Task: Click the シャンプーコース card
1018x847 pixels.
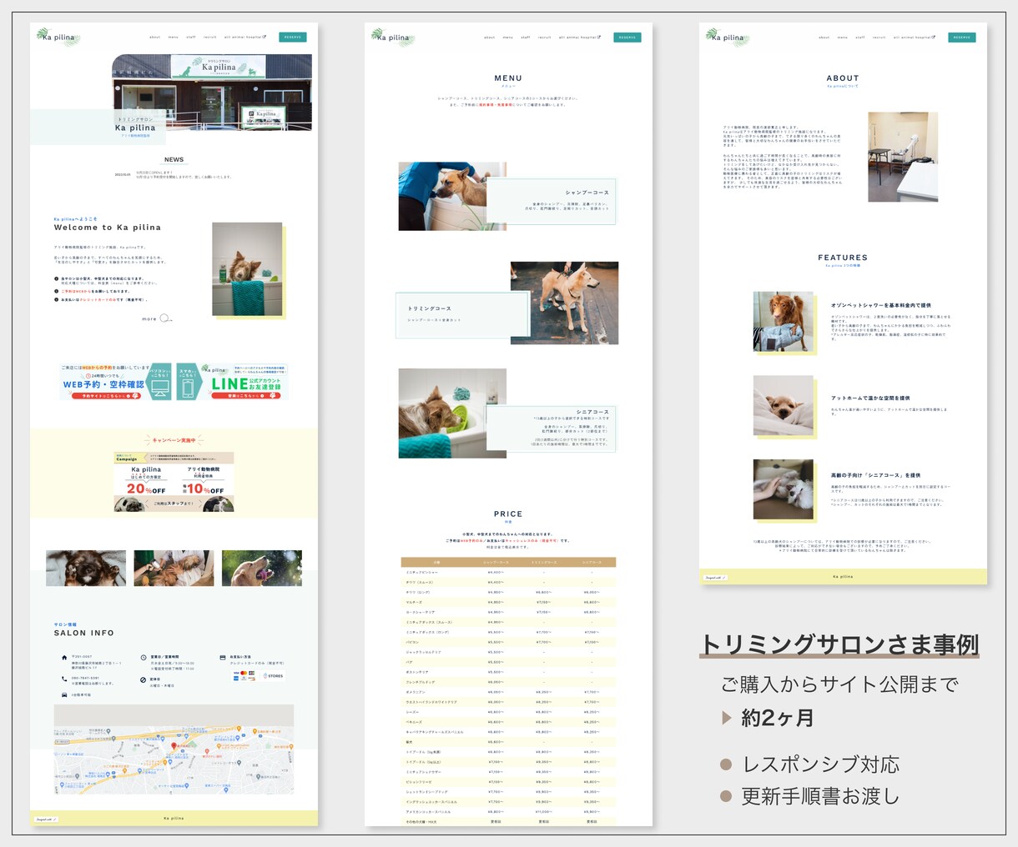Action: [551, 201]
